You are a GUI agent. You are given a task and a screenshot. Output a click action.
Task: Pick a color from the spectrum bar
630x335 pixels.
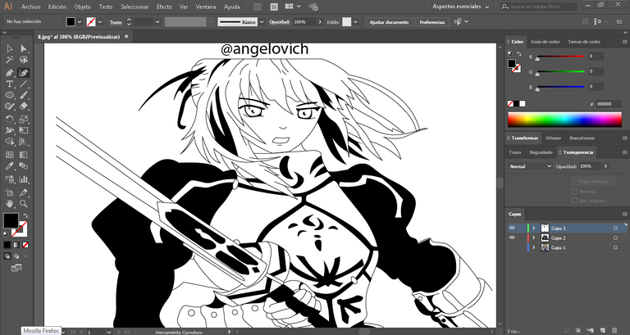tap(564, 120)
